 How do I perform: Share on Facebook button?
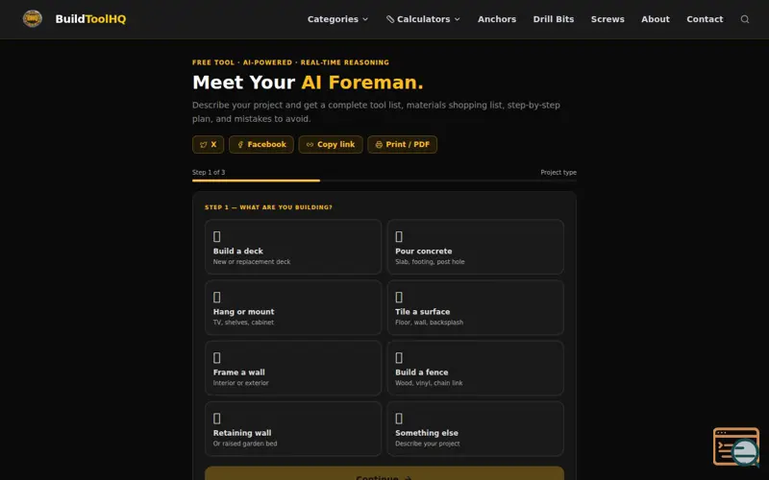[x=261, y=145]
